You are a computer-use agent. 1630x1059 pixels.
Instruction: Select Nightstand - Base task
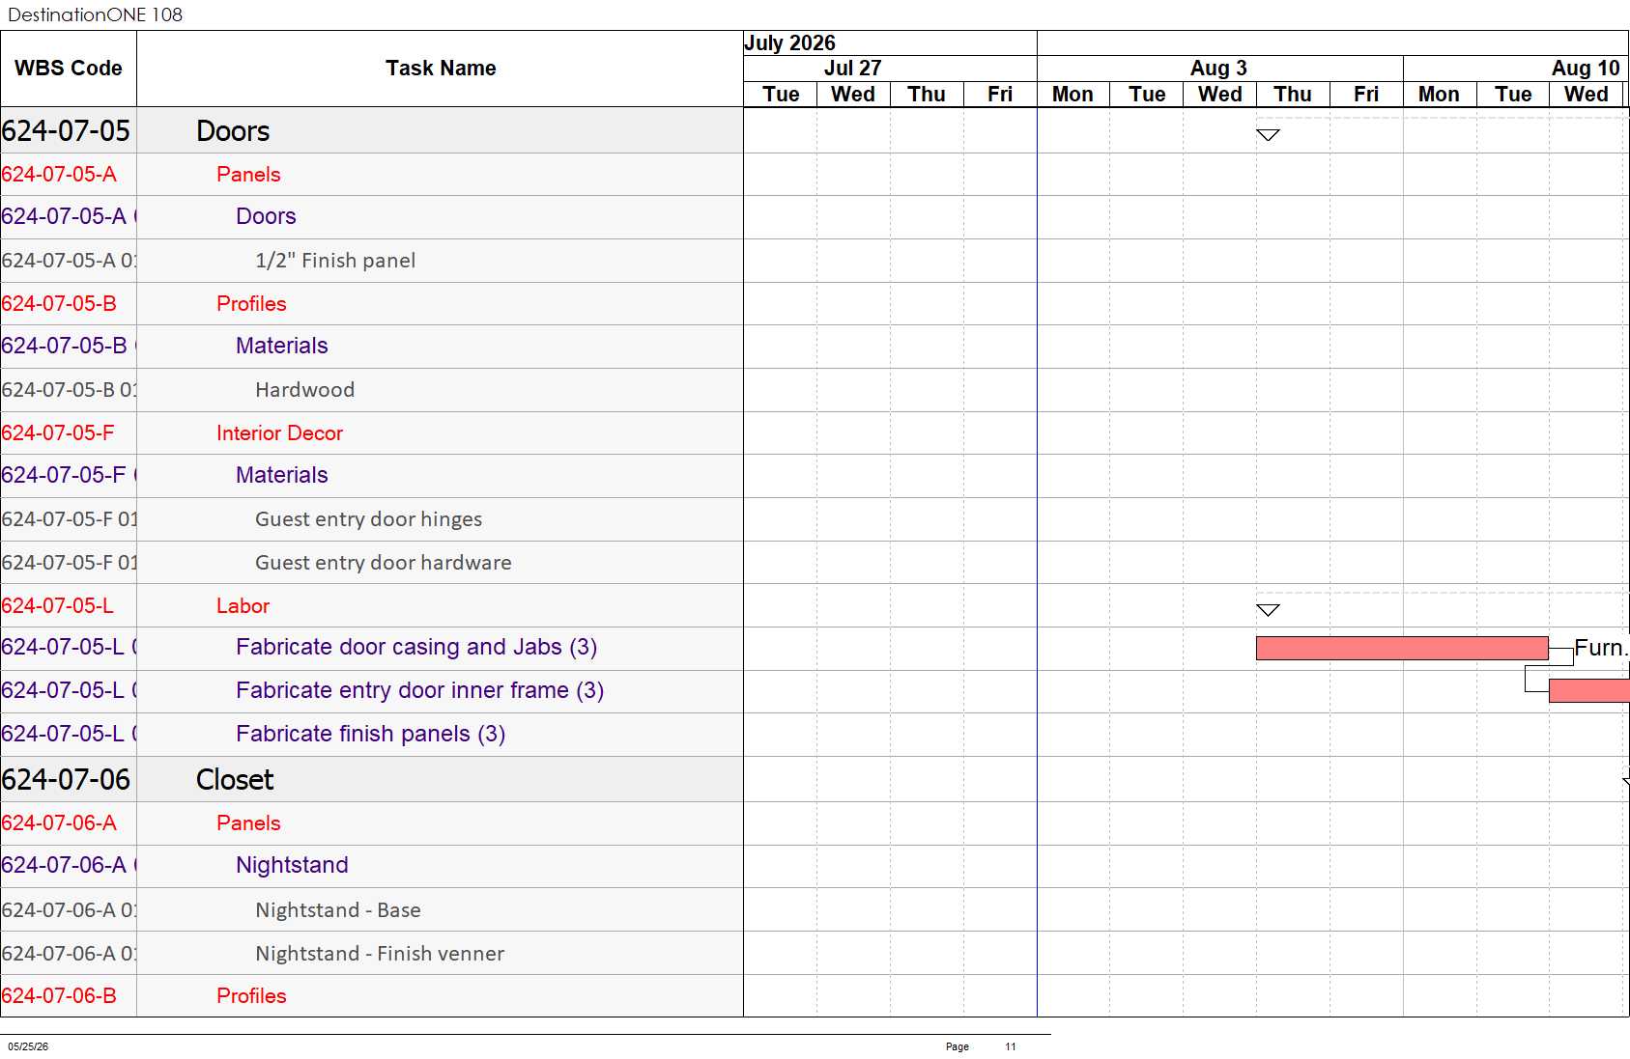[x=372, y=910]
